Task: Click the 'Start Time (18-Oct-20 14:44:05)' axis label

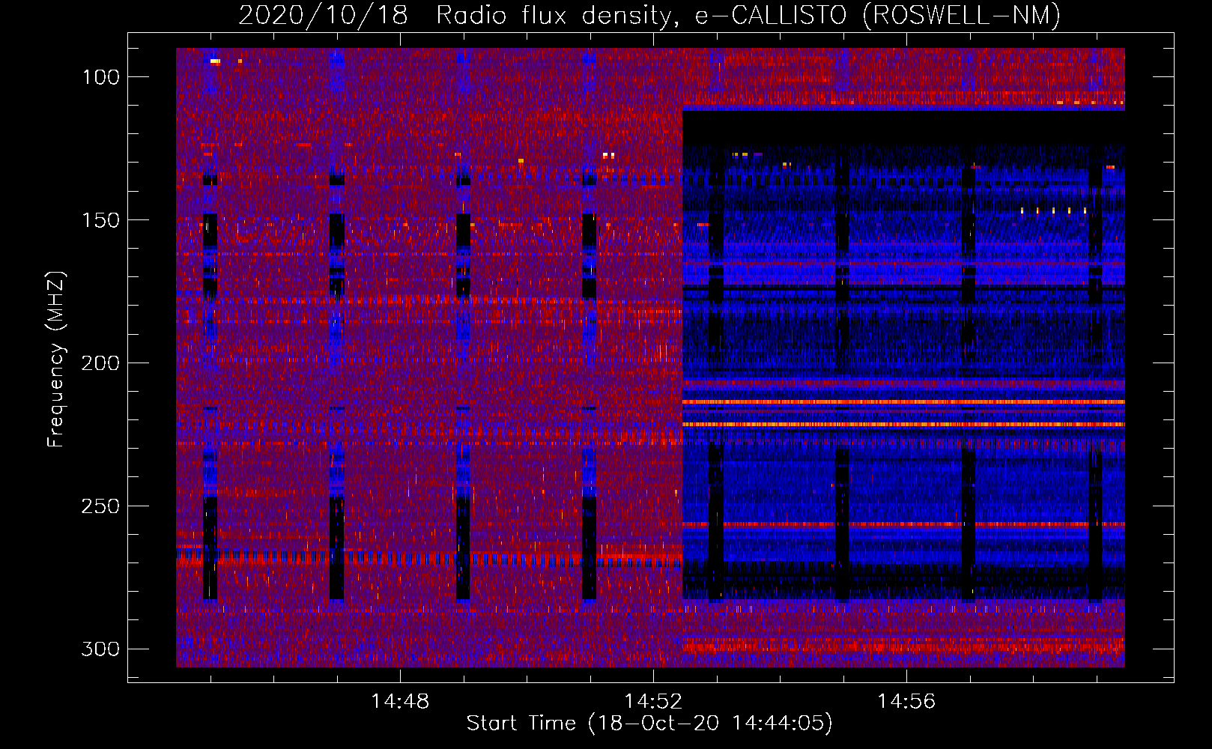Action: (649, 724)
